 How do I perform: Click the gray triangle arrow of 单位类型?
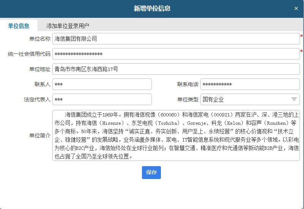pos(294,99)
